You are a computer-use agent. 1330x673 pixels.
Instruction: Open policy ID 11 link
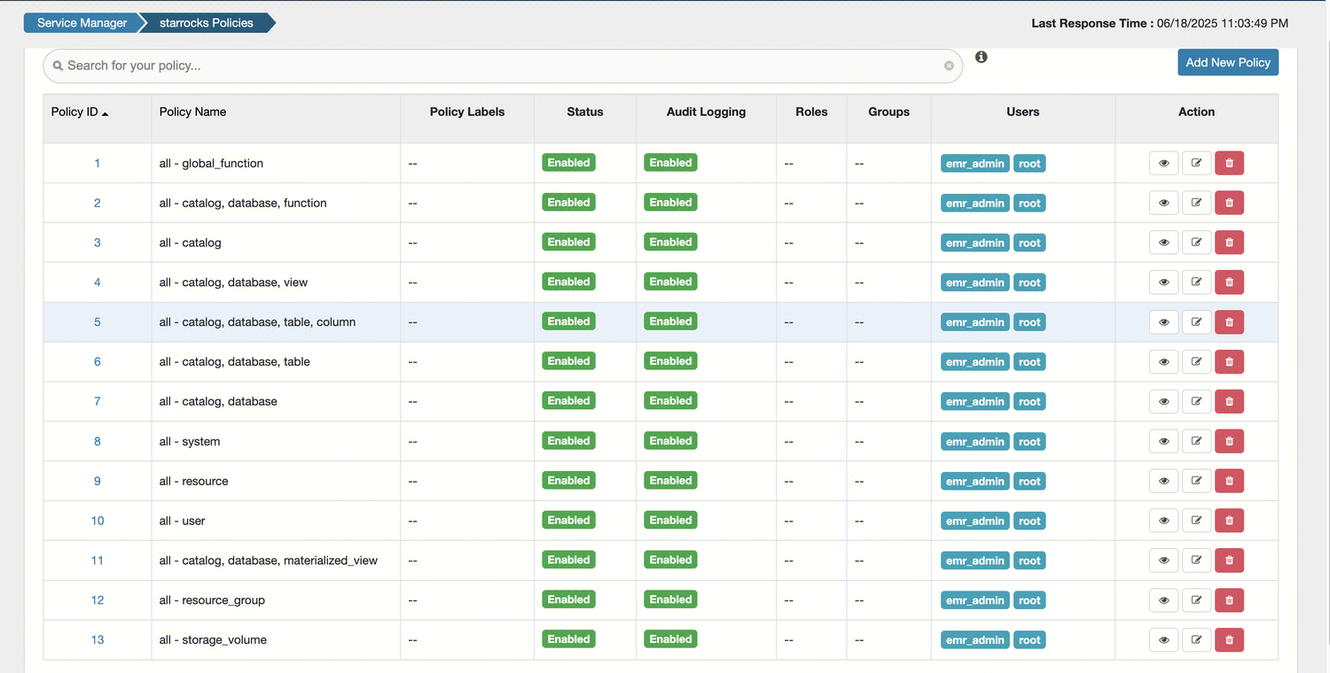coord(98,561)
